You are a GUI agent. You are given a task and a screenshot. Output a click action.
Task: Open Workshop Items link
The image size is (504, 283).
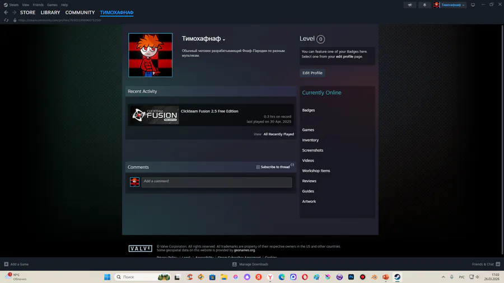tap(316, 171)
